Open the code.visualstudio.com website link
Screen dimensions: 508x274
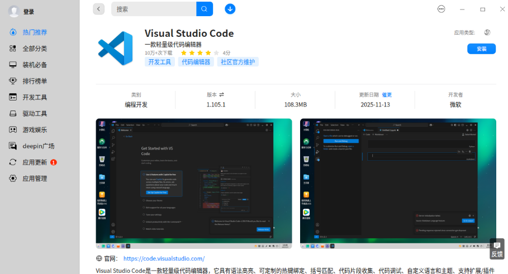(x=164, y=258)
